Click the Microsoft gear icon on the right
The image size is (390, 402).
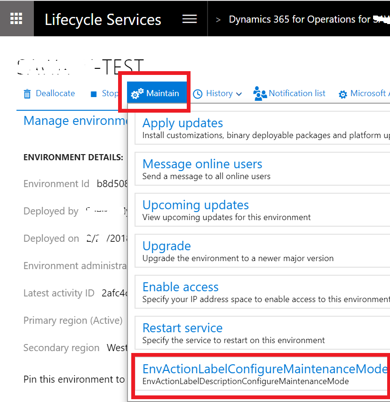point(343,94)
